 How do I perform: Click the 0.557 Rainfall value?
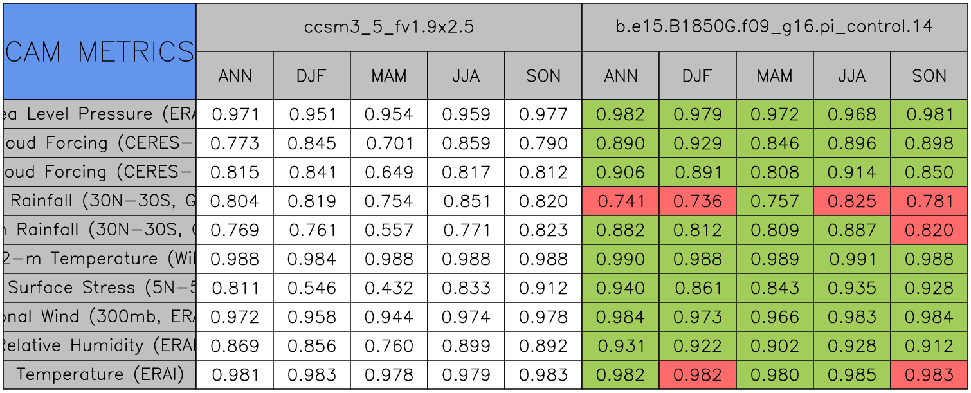coord(389,230)
